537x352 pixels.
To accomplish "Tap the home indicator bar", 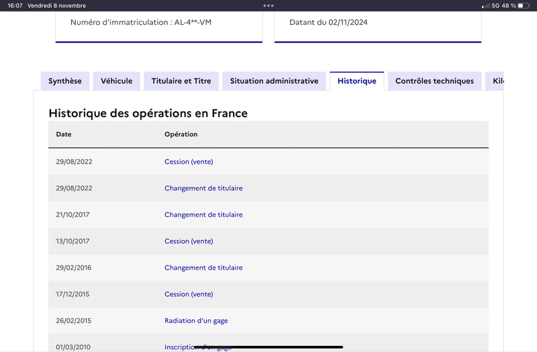I will pos(268,347).
